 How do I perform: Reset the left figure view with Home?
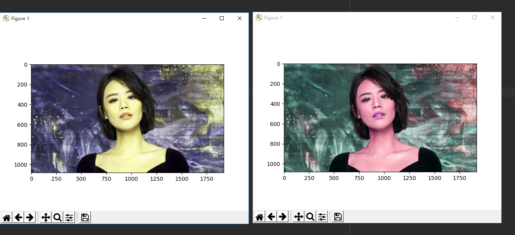(7, 217)
